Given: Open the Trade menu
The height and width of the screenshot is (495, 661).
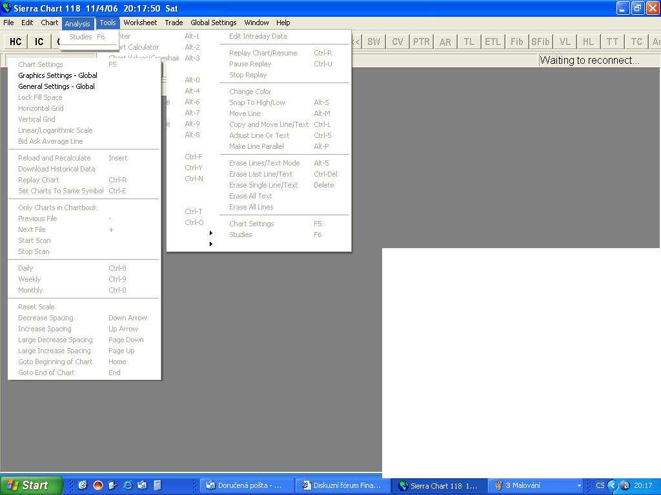Looking at the screenshot, I should pyautogui.click(x=174, y=23).
